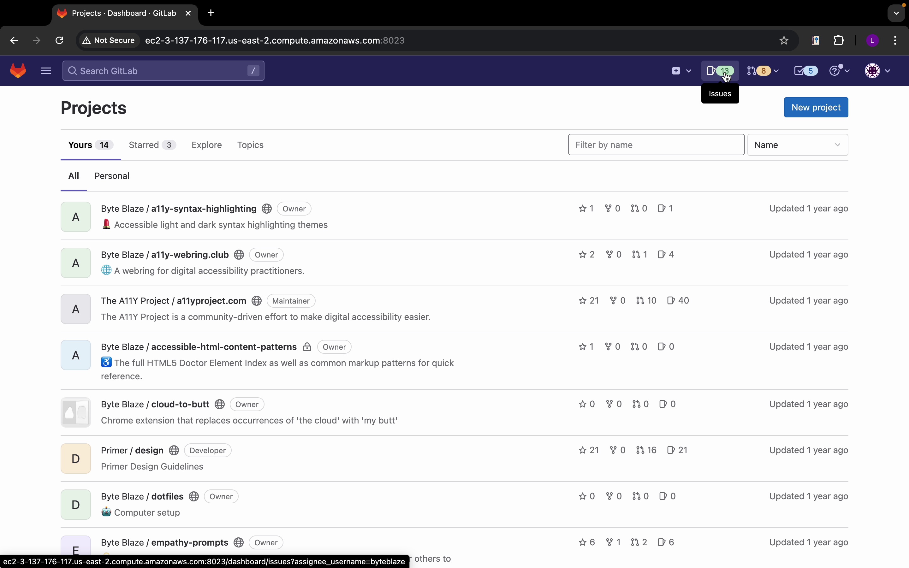Bookmark this page with star icon
This screenshot has height=568, width=909.
(x=784, y=41)
